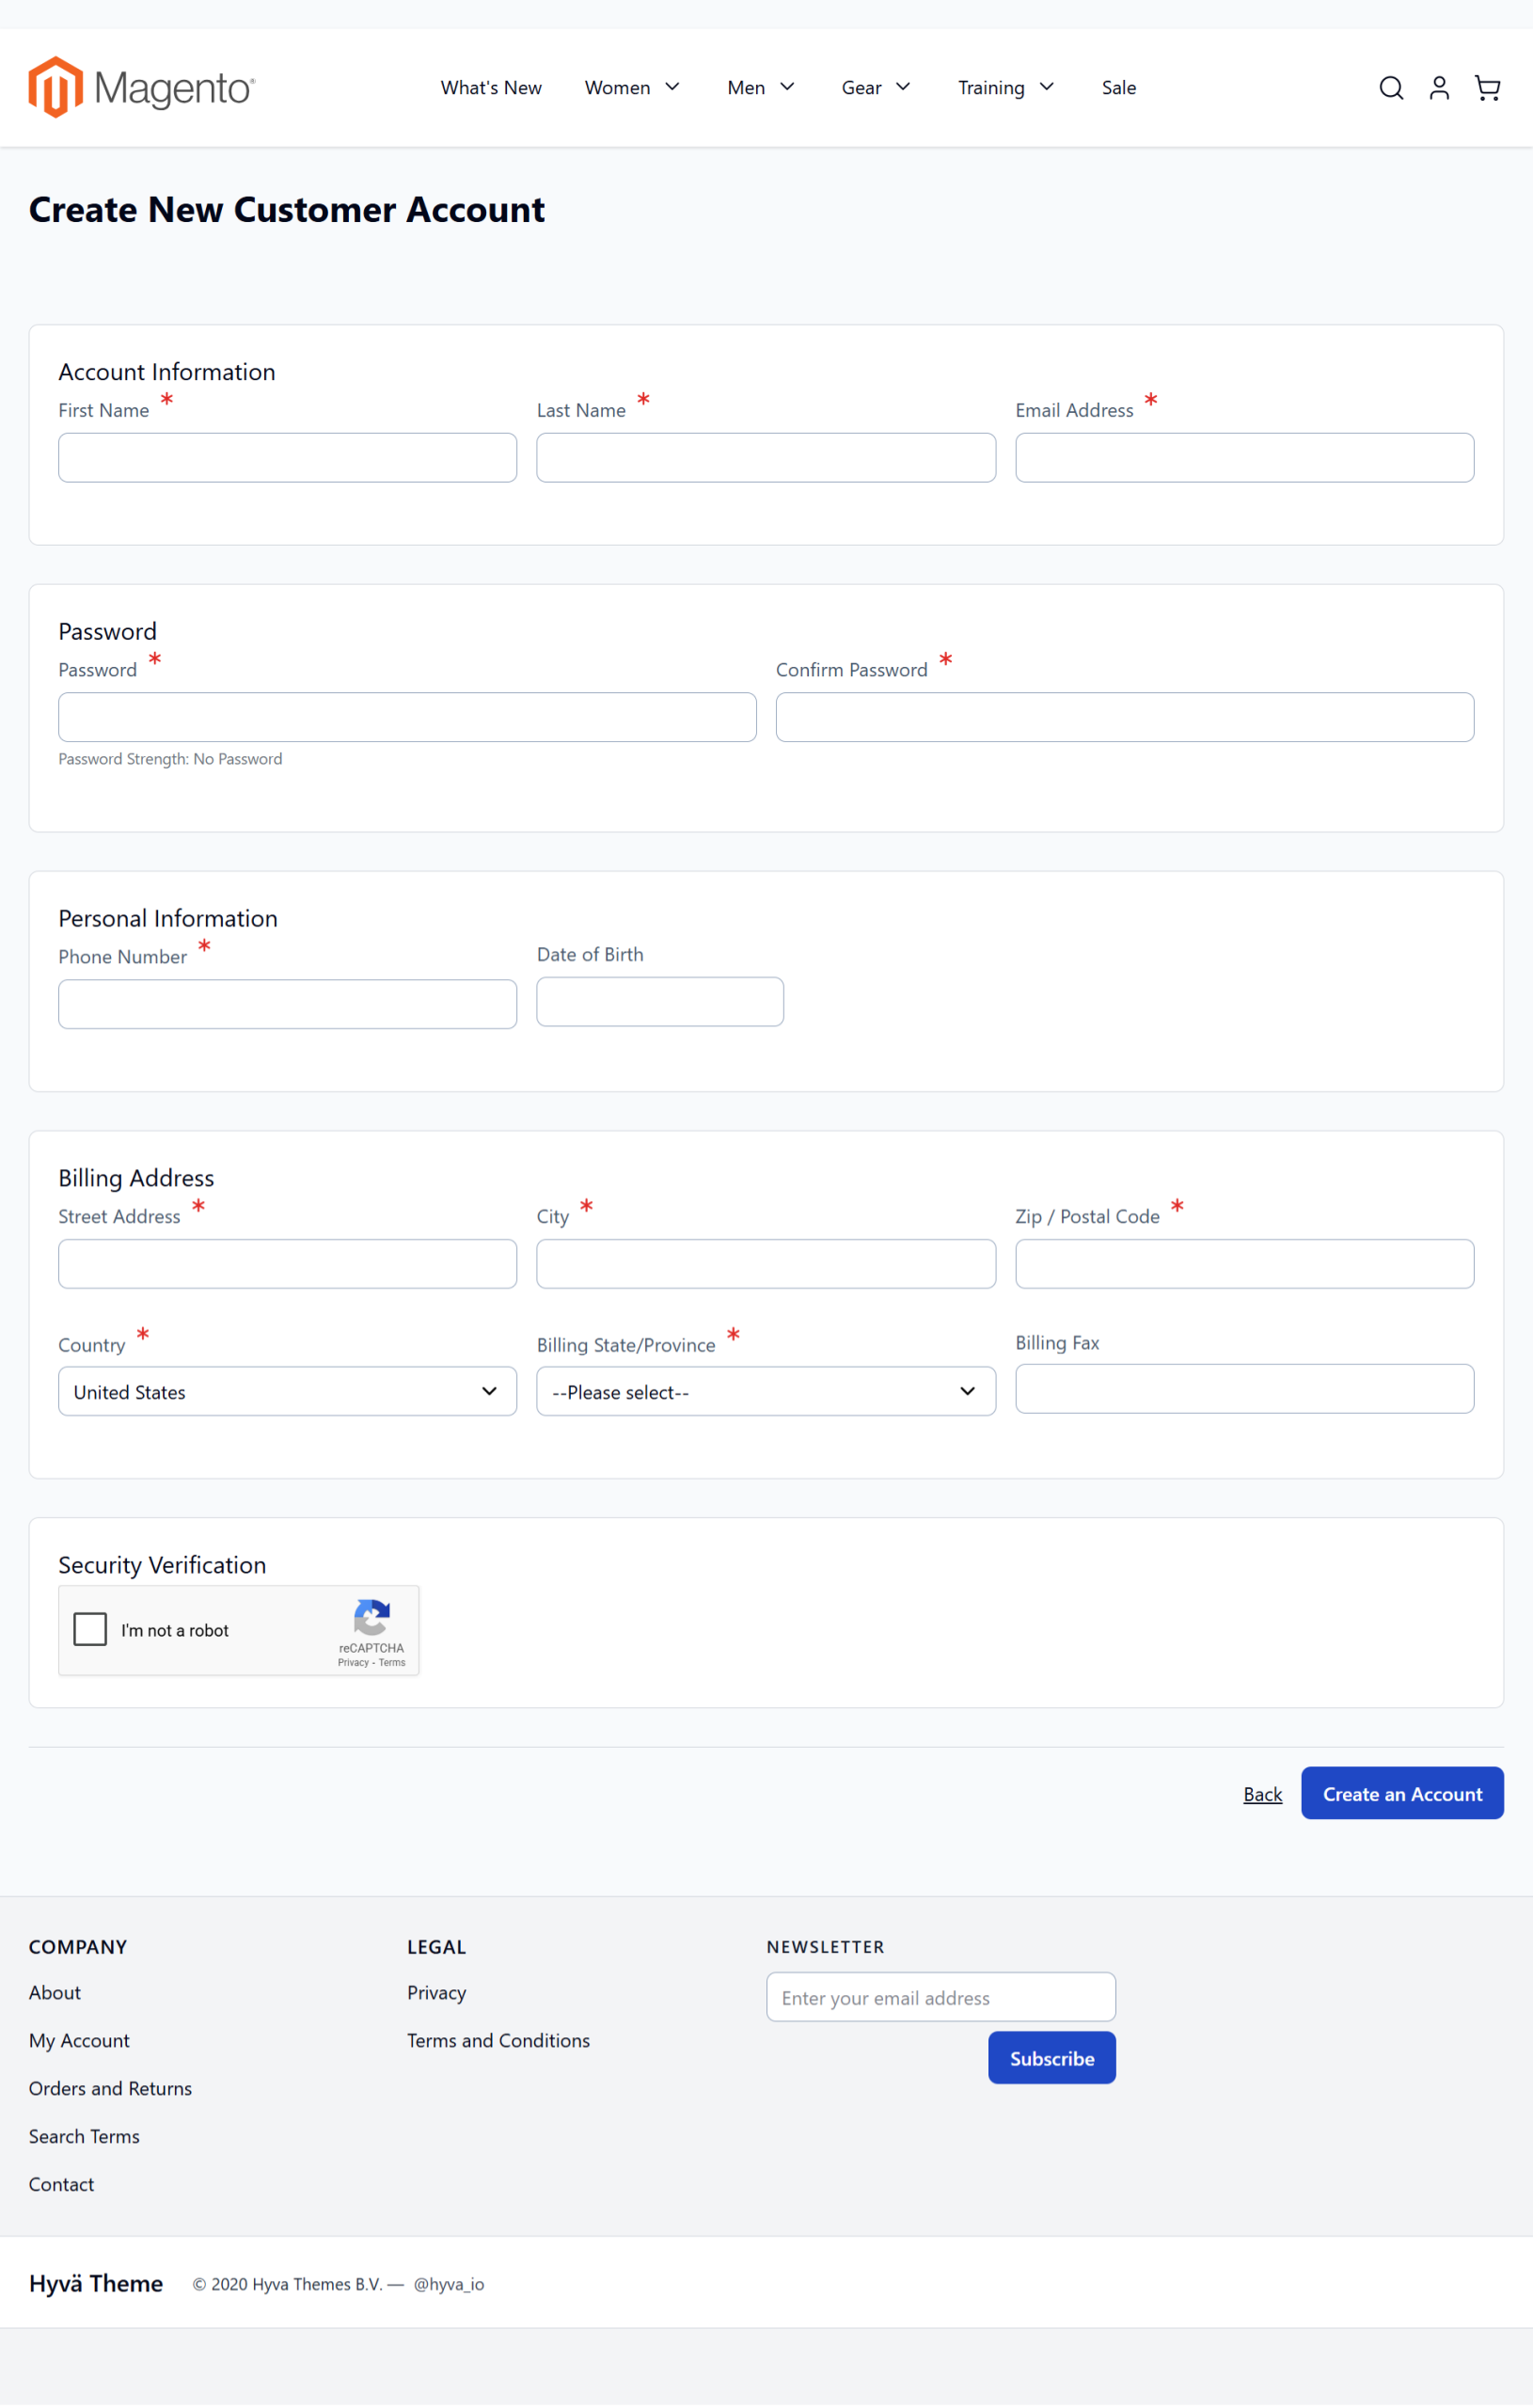Go to What's New menu item

491,88
